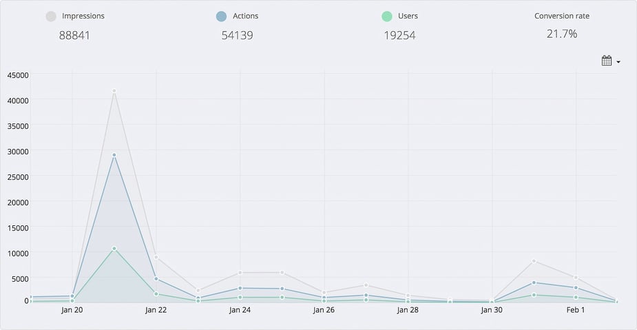Image resolution: width=637 pixels, height=330 pixels.
Task: Click the Impressions legend text label
Action: 83,16
